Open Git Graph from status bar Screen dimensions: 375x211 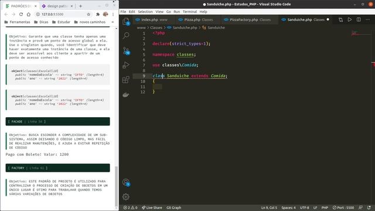tap(174, 207)
